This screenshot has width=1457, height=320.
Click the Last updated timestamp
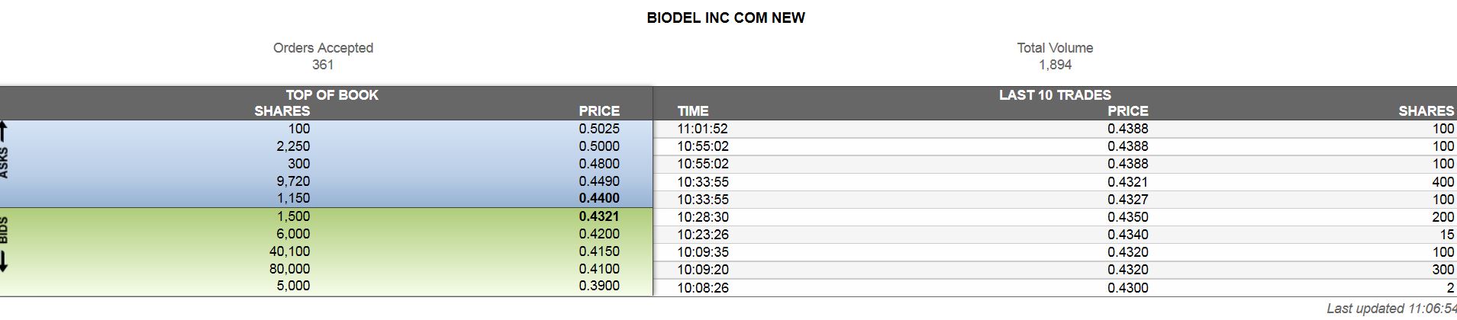click(1391, 309)
